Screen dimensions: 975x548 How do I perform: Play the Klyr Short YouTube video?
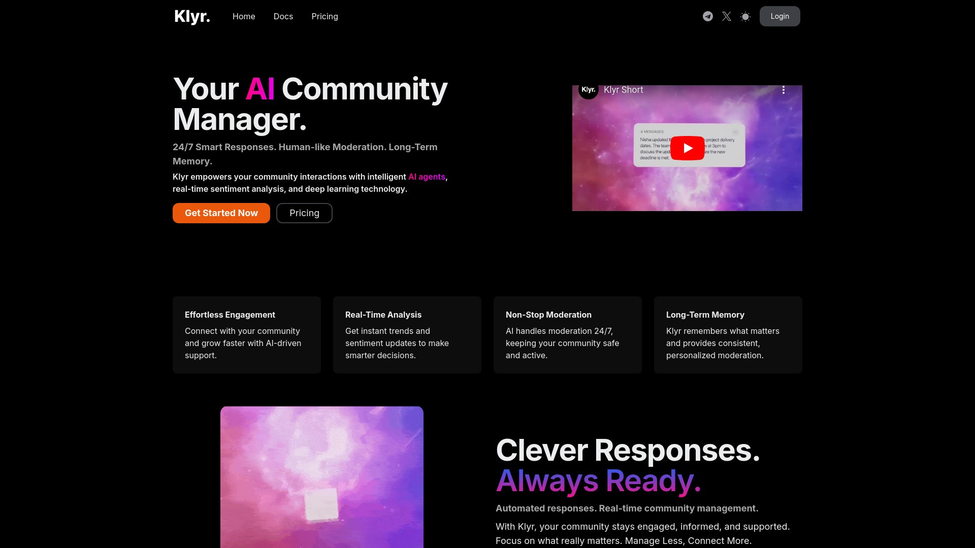click(x=687, y=148)
